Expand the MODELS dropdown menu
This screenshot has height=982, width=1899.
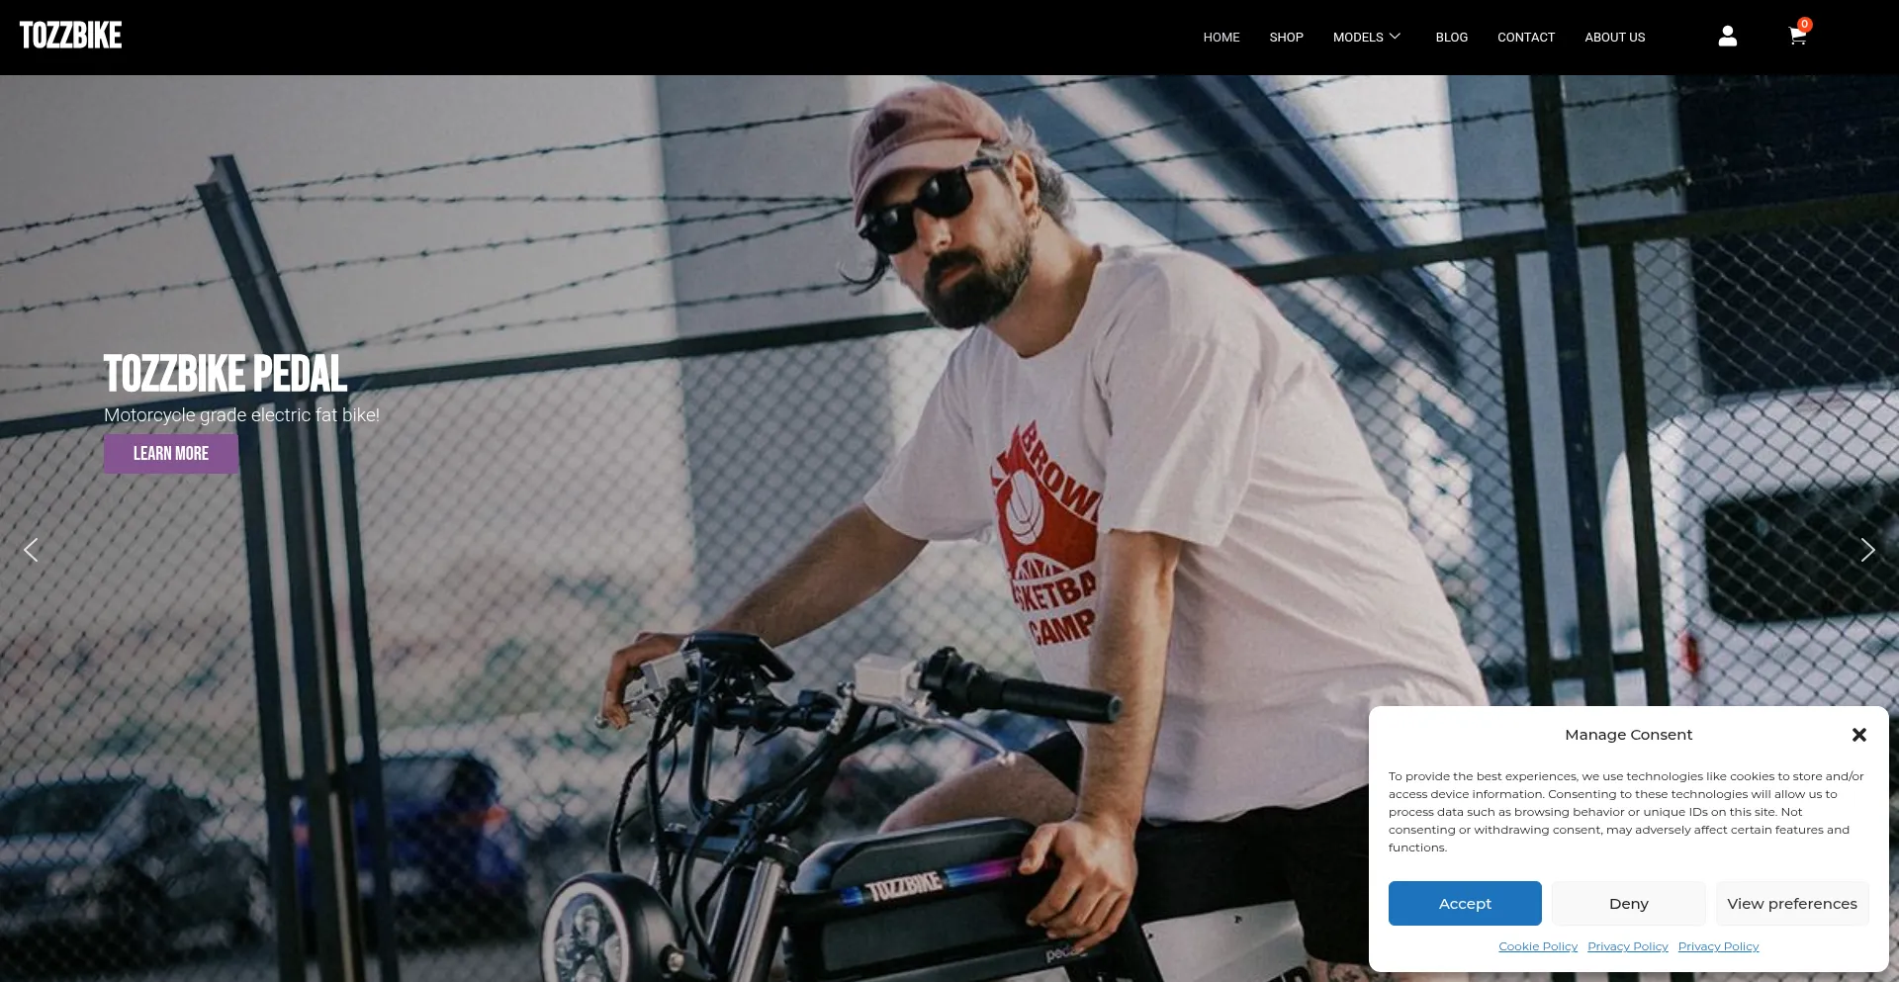[x=1367, y=38]
